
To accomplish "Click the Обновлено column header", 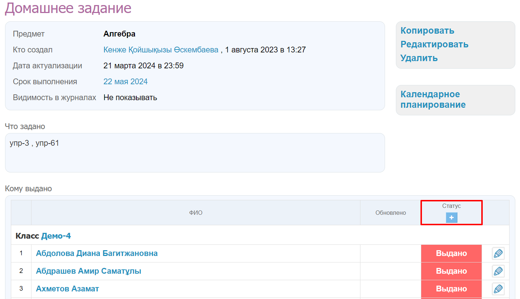I will pyautogui.click(x=390, y=213).
